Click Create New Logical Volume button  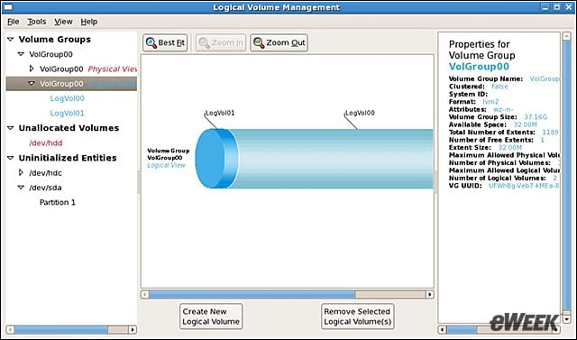coord(211,317)
